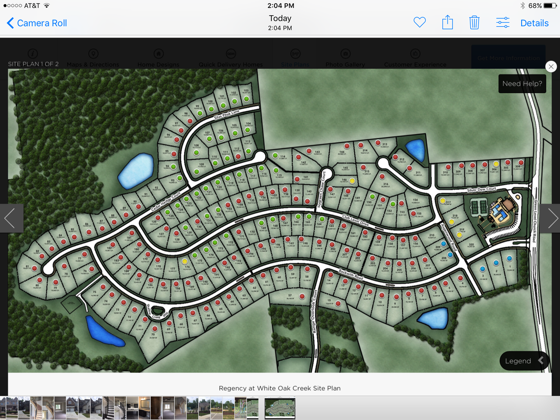Show next site plan with right arrow
560x420 pixels.
pyautogui.click(x=552, y=218)
